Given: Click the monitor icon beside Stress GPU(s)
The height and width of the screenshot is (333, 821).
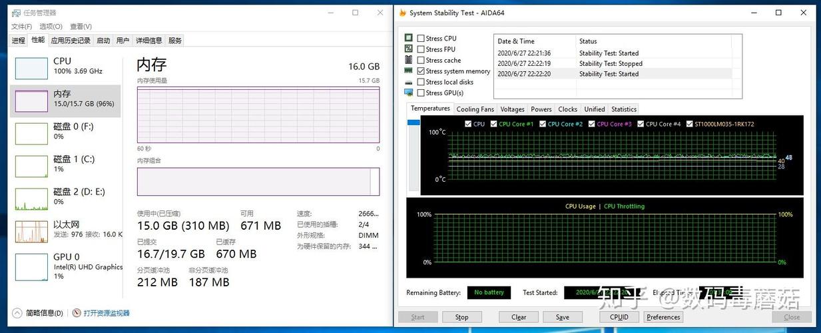Looking at the screenshot, I should point(409,93).
